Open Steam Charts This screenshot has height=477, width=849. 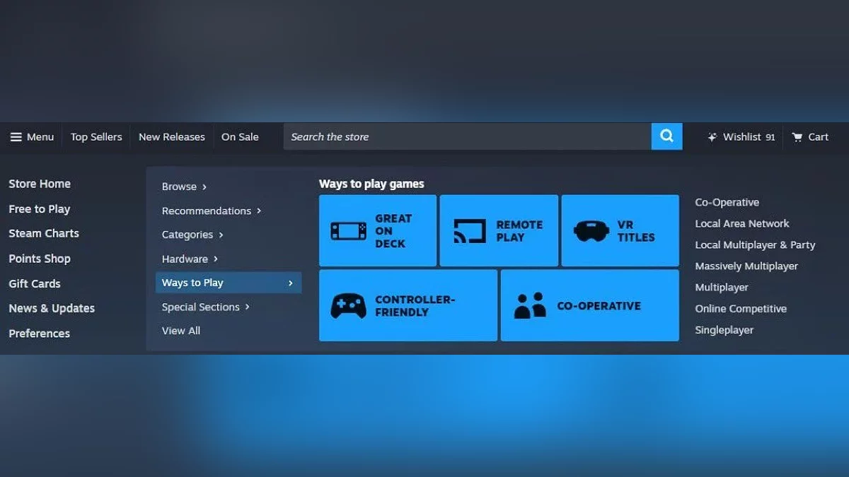point(44,233)
